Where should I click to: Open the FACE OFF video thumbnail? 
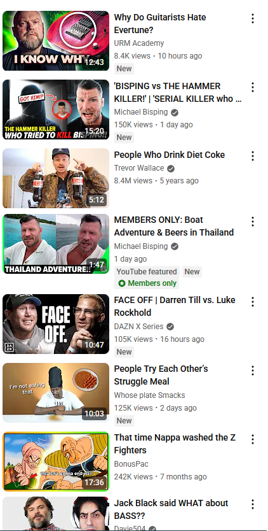click(x=56, y=324)
